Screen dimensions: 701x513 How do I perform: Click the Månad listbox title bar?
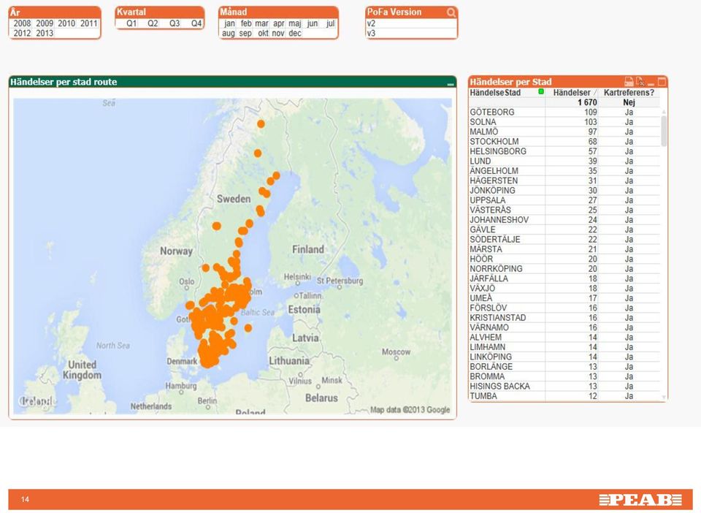point(278,12)
